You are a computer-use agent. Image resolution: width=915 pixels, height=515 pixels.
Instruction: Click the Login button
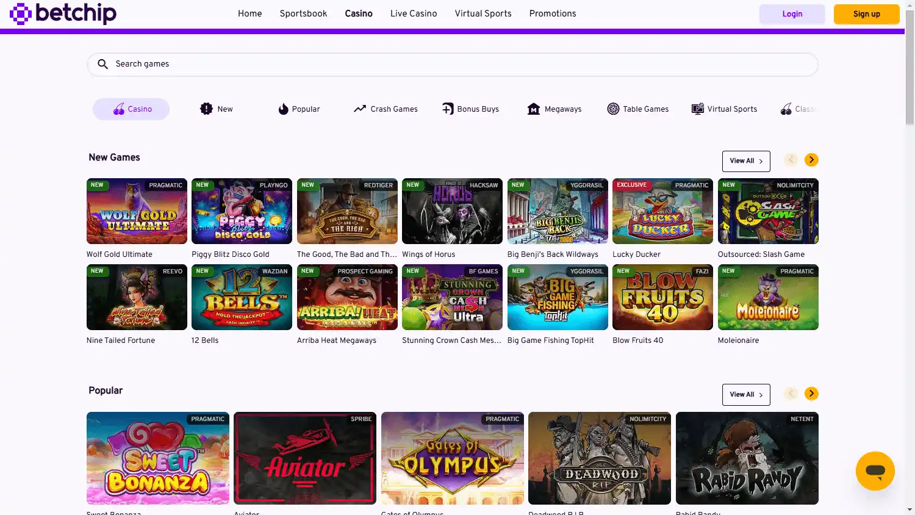[792, 14]
